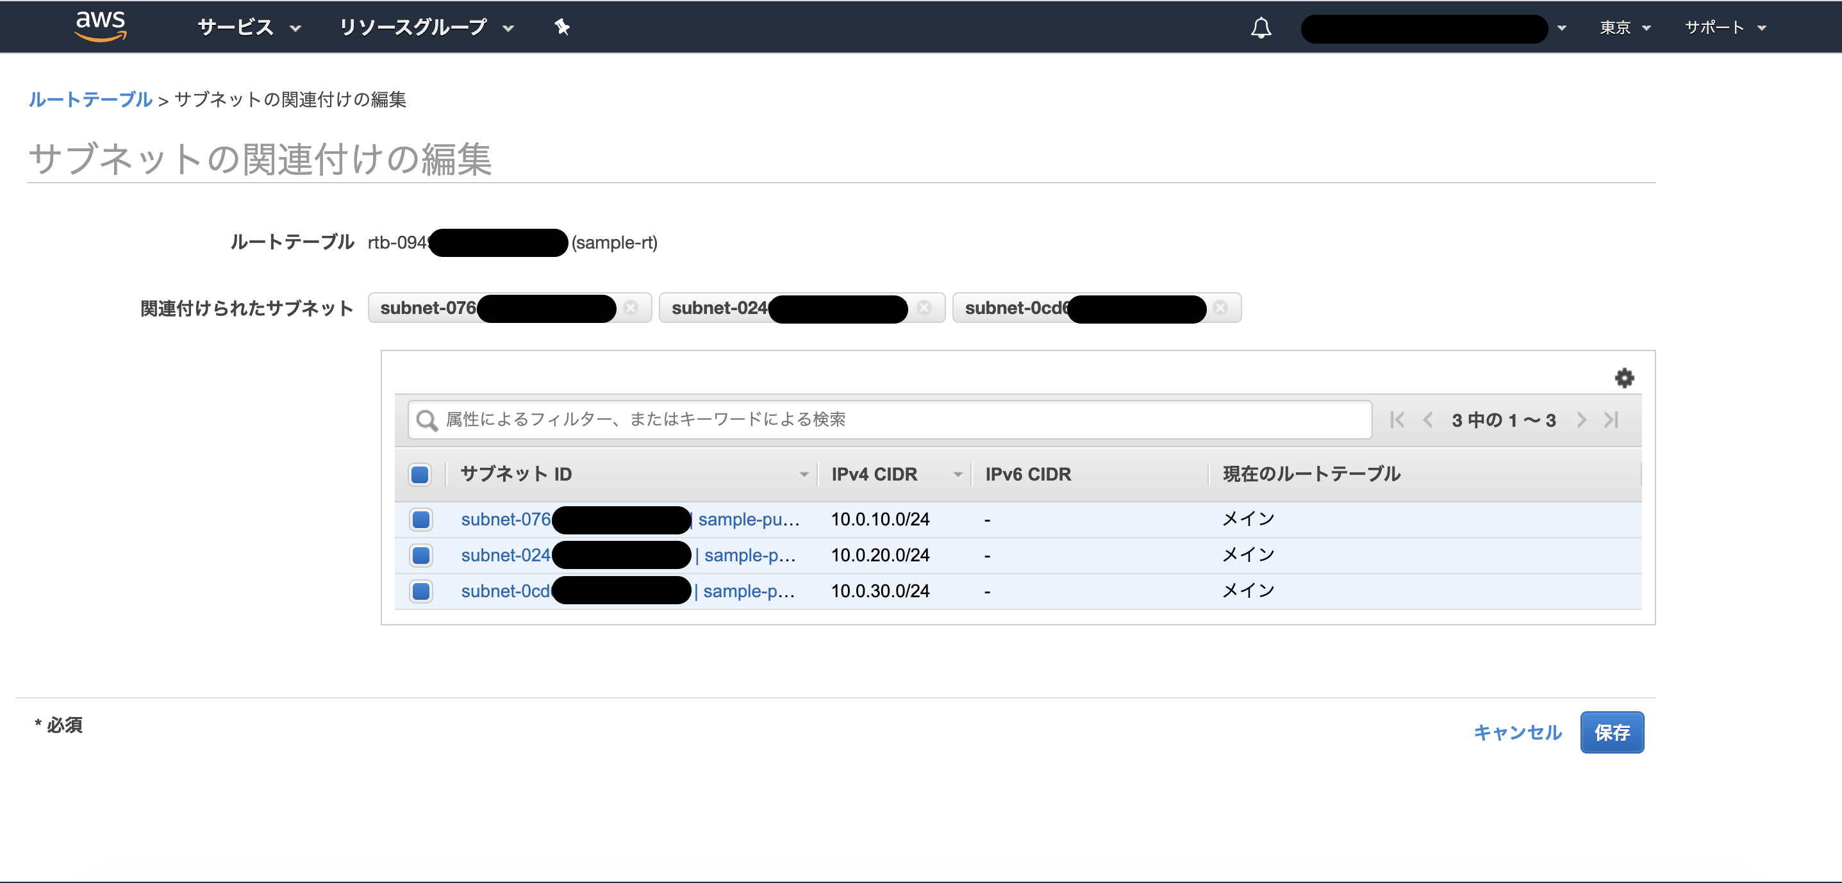Uncheck the subnet row with 10.0.10.0/24
Screen dimensions: 1842x883
421,520
